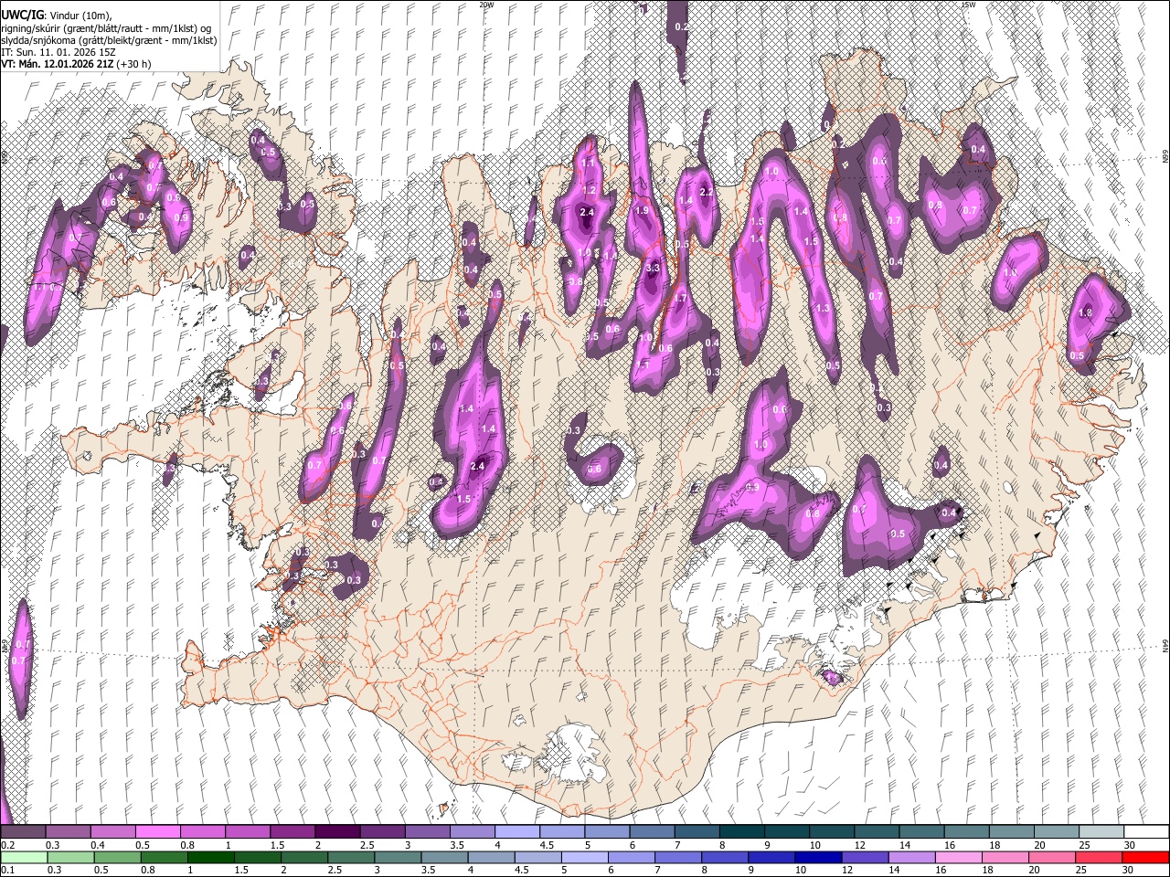
Task: Click upper legend lavender swatch between 4 and 4.5
Action: click(516, 832)
